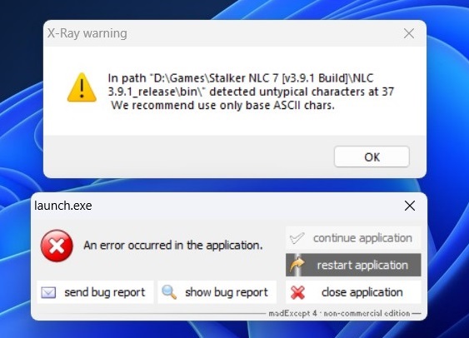Click the 'An error occurred' message text

click(x=173, y=246)
